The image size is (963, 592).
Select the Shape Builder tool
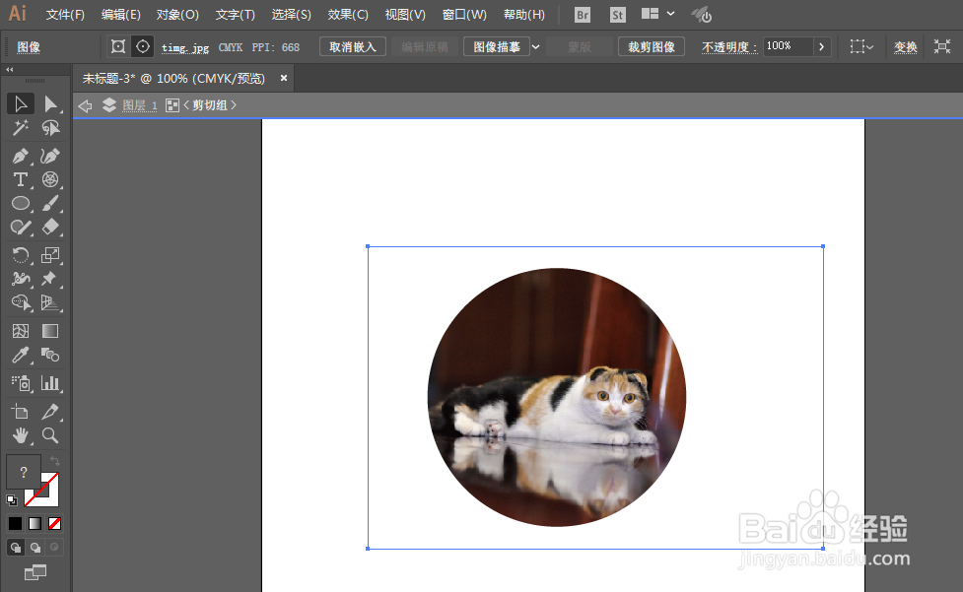[21, 302]
